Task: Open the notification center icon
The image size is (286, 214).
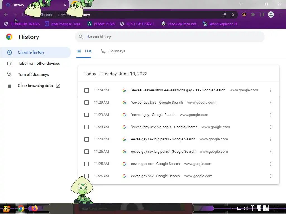Action: coord(277,208)
